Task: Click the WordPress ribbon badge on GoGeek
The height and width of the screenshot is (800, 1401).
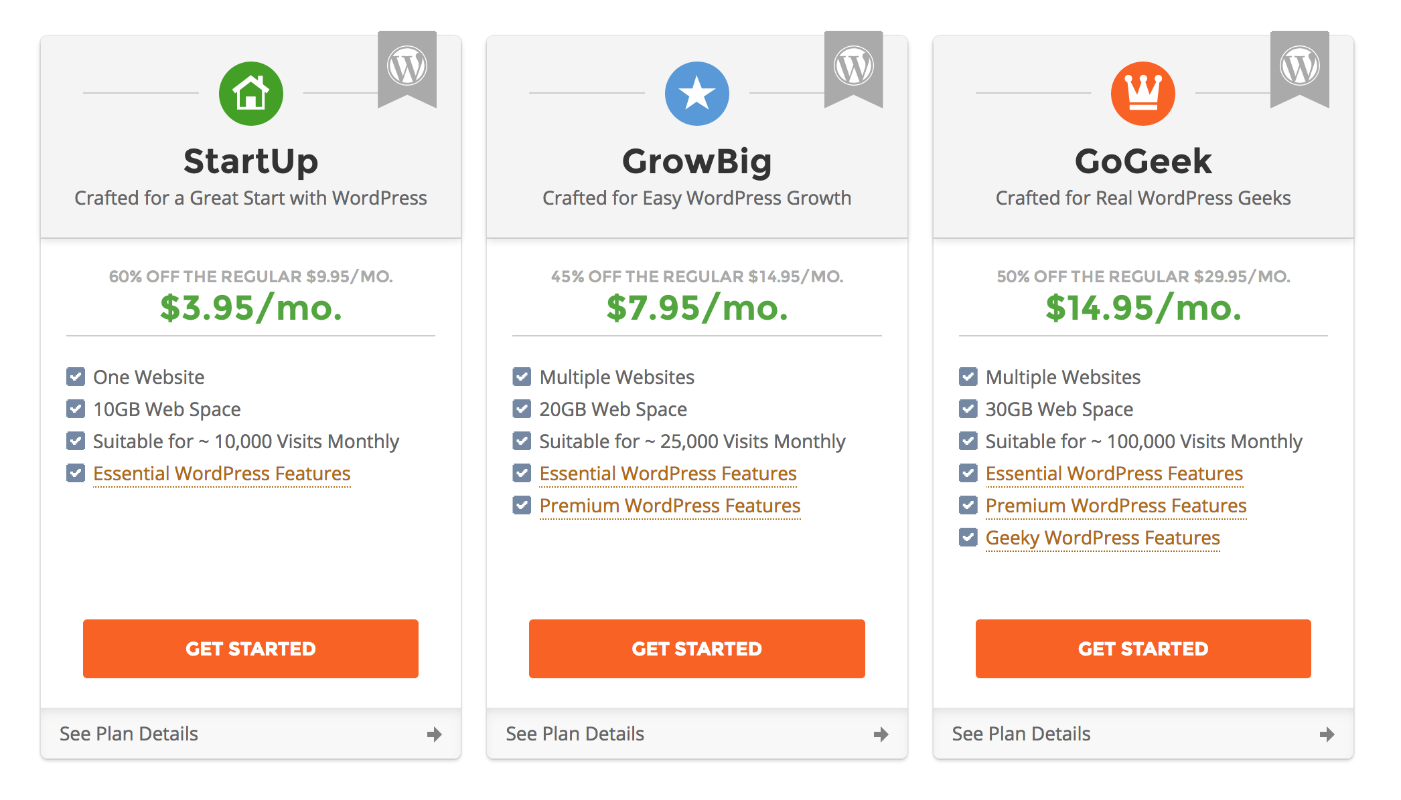Action: pyautogui.click(x=1299, y=67)
